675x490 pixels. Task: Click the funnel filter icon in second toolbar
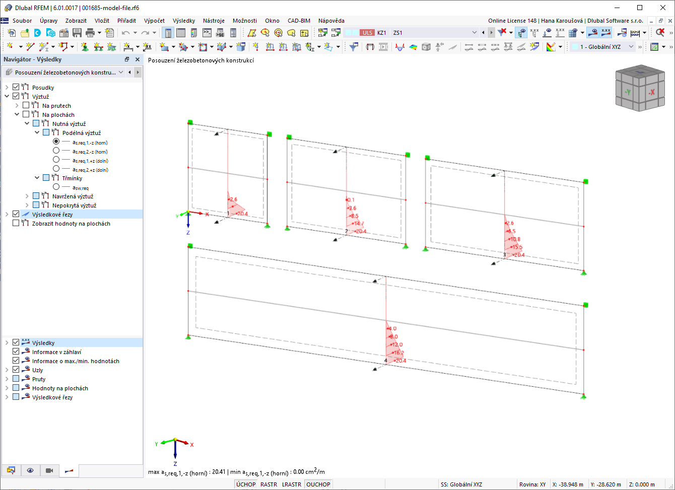click(x=354, y=47)
